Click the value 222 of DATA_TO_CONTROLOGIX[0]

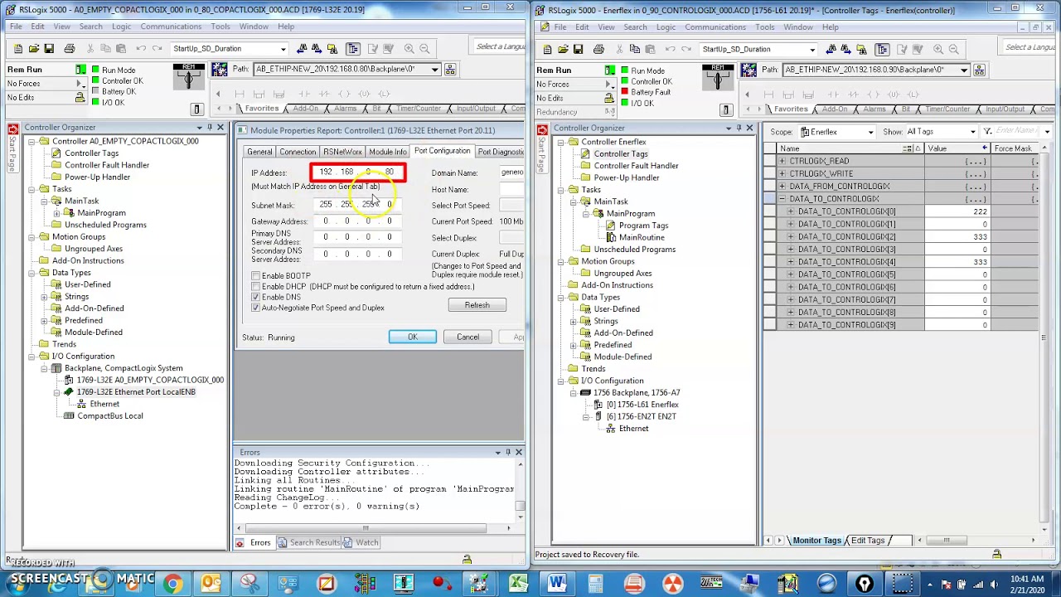(957, 211)
